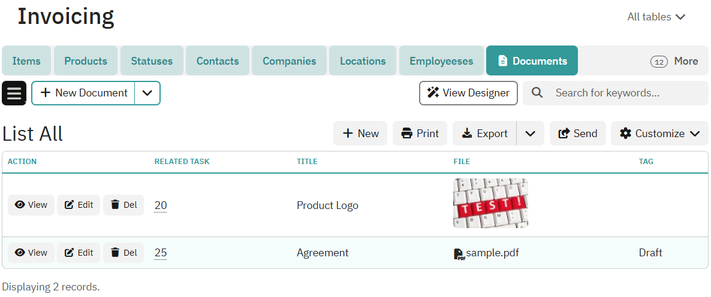
Task: Switch to the Companies tab
Action: [289, 61]
